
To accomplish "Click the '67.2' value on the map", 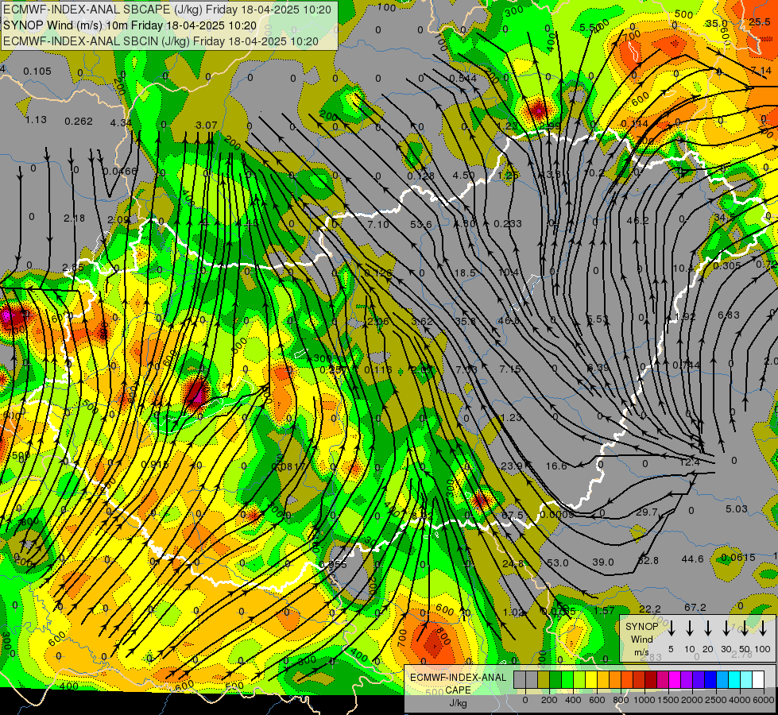I will (x=695, y=608).
